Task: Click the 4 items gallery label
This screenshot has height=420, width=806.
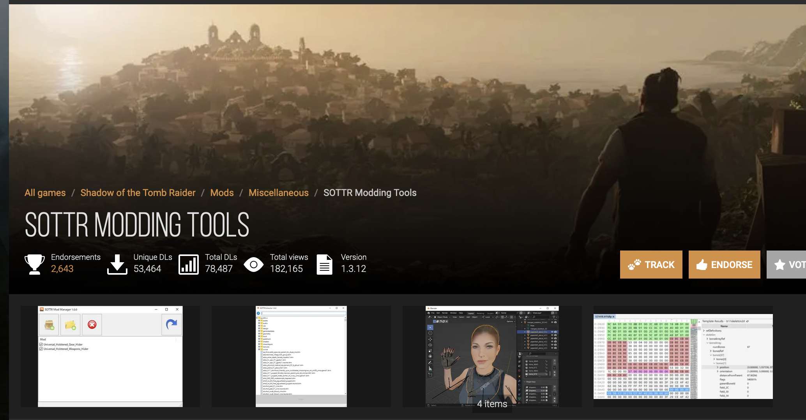Action: (492, 404)
